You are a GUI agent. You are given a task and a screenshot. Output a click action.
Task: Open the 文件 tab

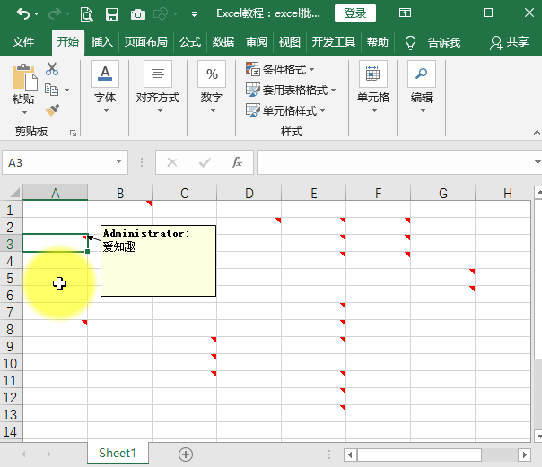23,42
